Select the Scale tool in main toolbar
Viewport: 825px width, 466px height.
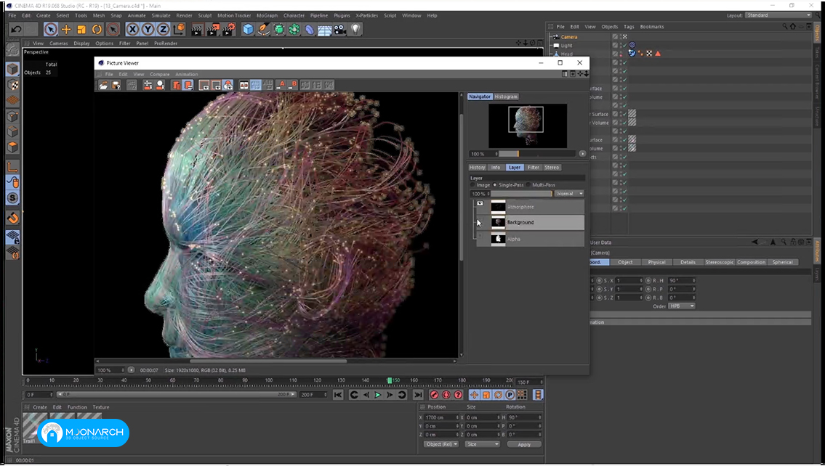pos(81,30)
